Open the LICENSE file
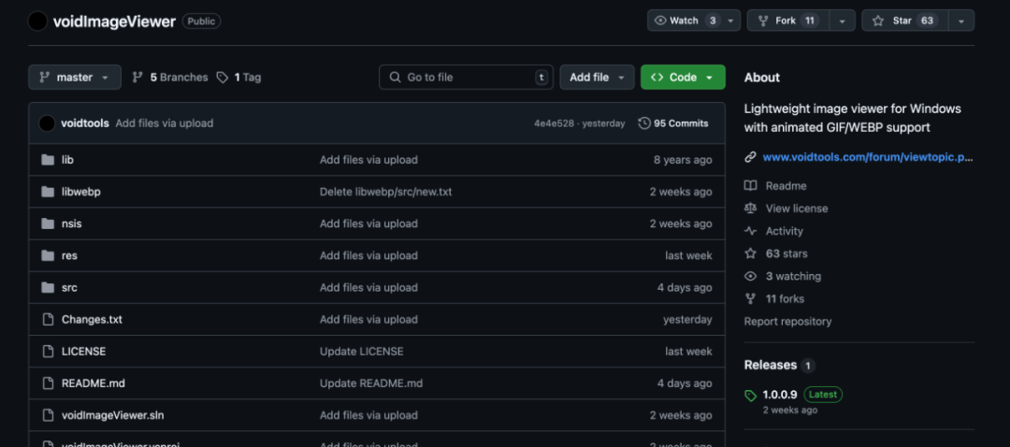This screenshot has width=1010, height=447. 84,352
